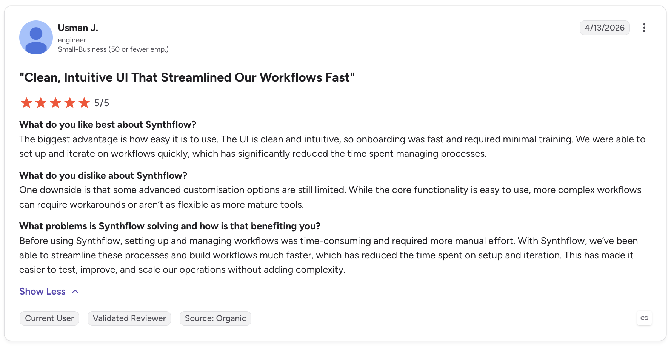671x349 pixels.
Task: Click the 'What do you like best' heading
Action: [108, 125]
